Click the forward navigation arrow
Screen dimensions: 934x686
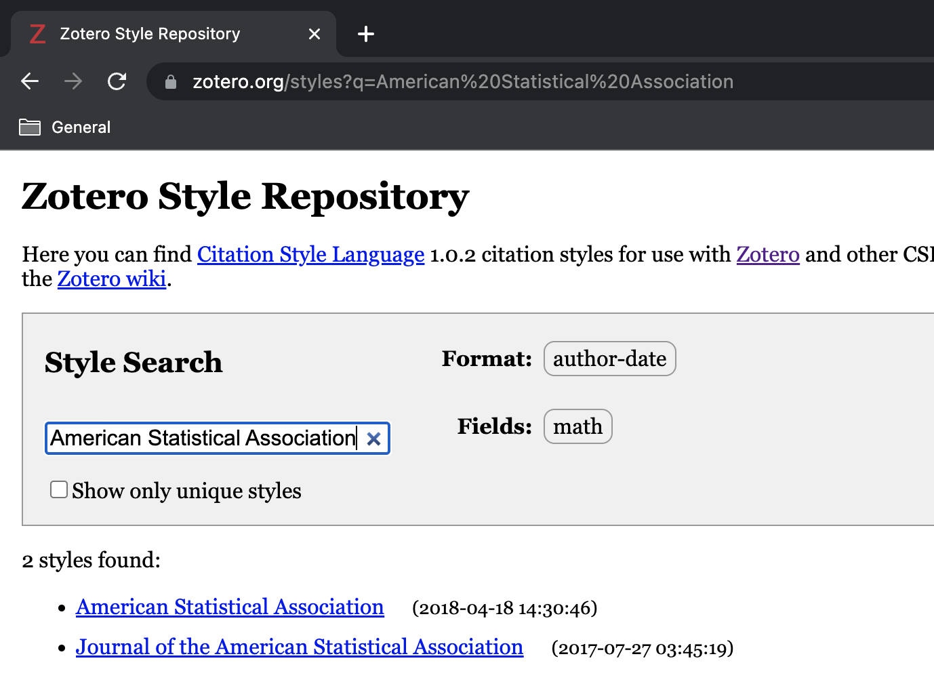[73, 81]
